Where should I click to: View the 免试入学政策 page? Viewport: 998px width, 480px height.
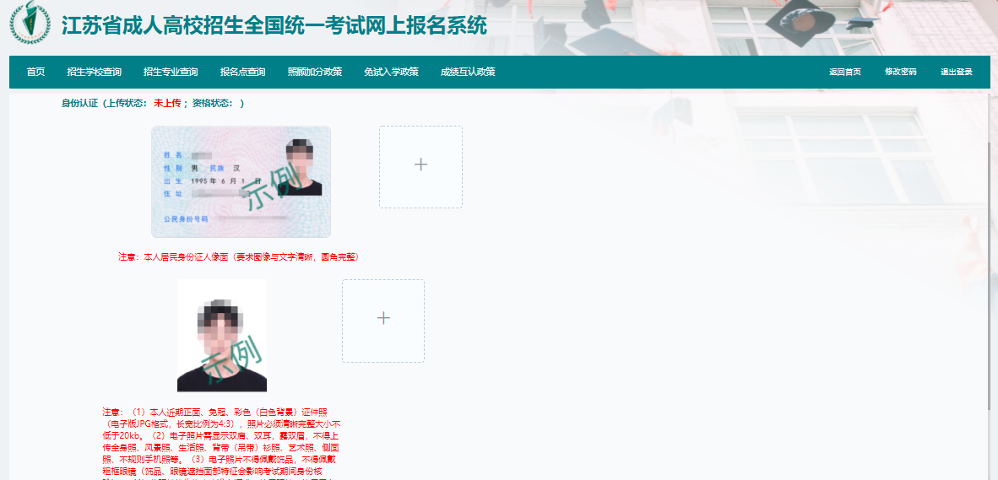click(391, 73)
